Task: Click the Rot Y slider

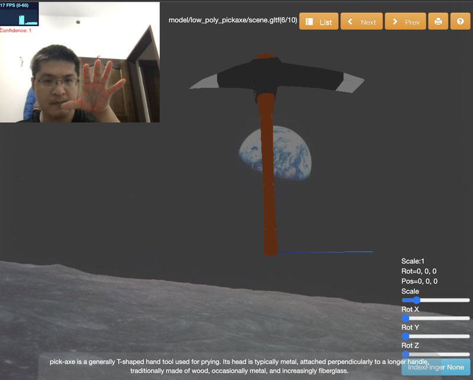Action: pos(436,336)
